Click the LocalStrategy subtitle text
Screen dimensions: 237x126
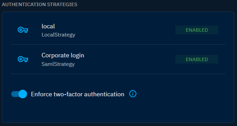(x=58, y=35)
